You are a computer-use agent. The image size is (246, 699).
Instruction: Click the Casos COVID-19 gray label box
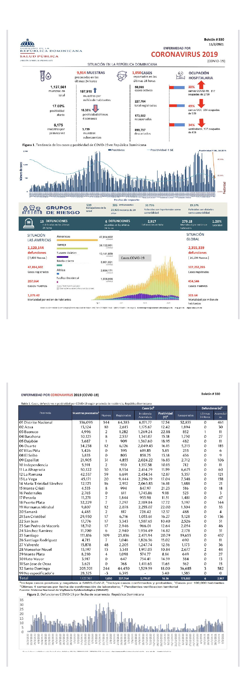[135, 258]
